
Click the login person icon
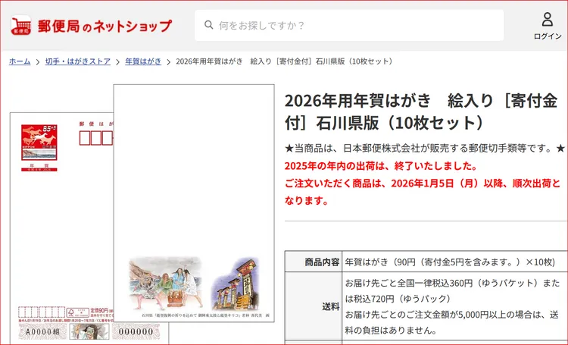click(547, 20)
